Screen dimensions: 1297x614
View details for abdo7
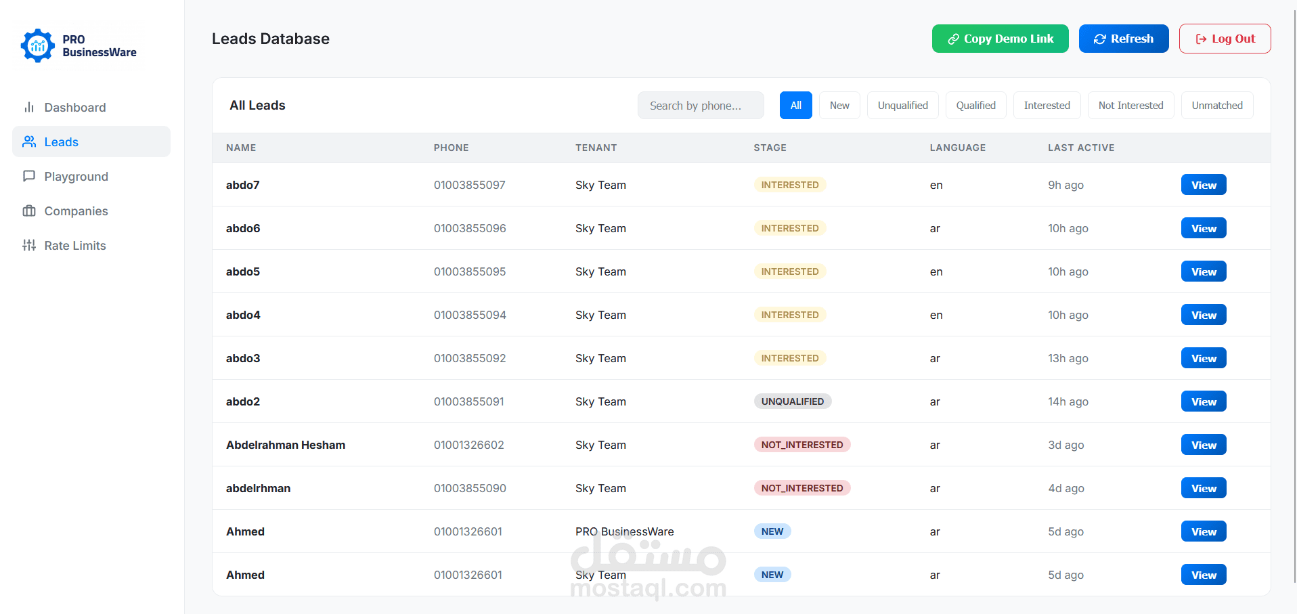coord(1204,185)
